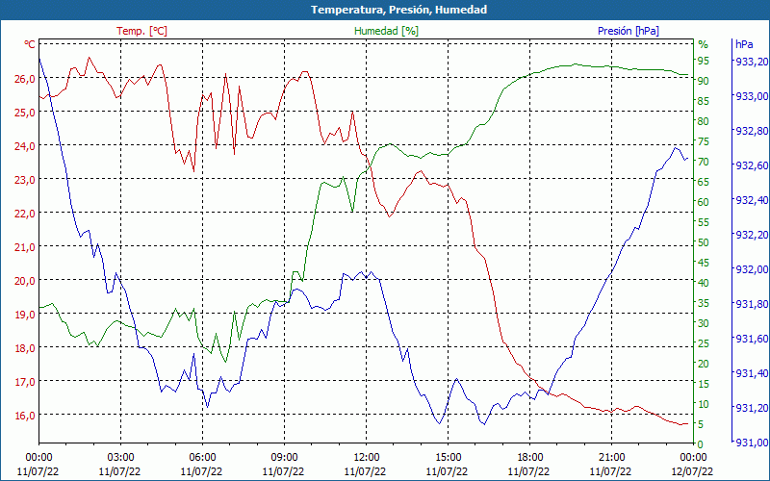Select the 23,0 temperature axis value

(25, 180)
